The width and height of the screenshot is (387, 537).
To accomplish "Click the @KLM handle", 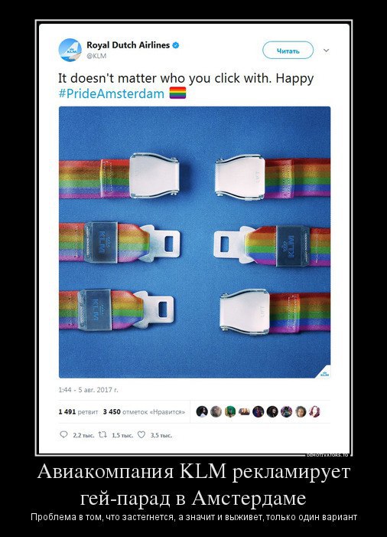I will (96, 56).
